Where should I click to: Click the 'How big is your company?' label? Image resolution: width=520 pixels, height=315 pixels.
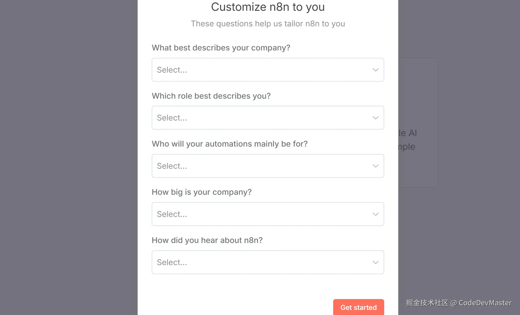click(202, 192)
